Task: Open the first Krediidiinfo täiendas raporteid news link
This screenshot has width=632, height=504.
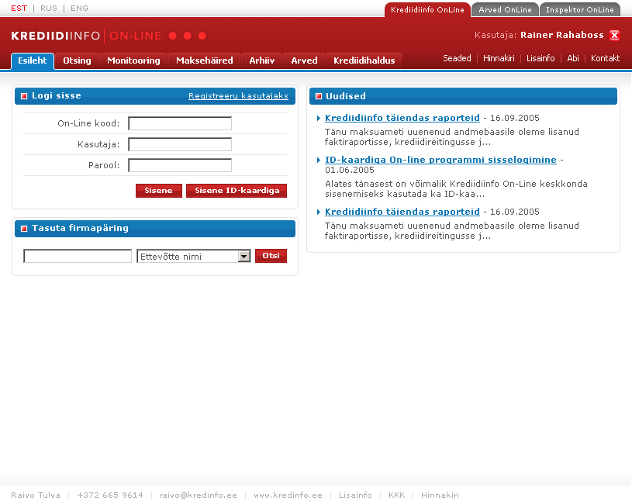Action: point(402,118)
